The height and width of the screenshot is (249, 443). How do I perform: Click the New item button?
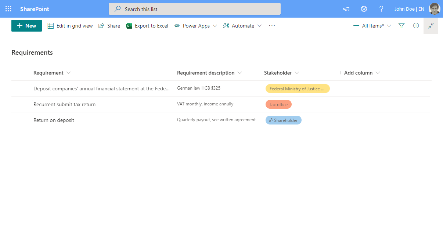coord(26,26)
